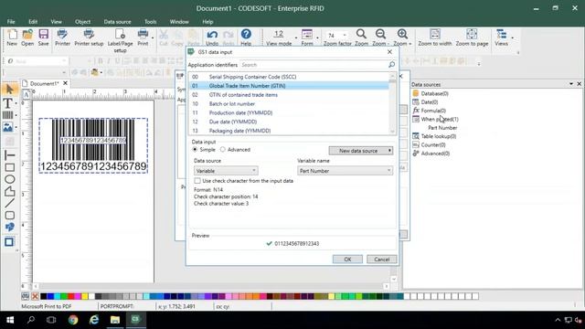Open the Views toolbar icon
The height and width of the screenshot is (329, 585).
coord(502,37)
